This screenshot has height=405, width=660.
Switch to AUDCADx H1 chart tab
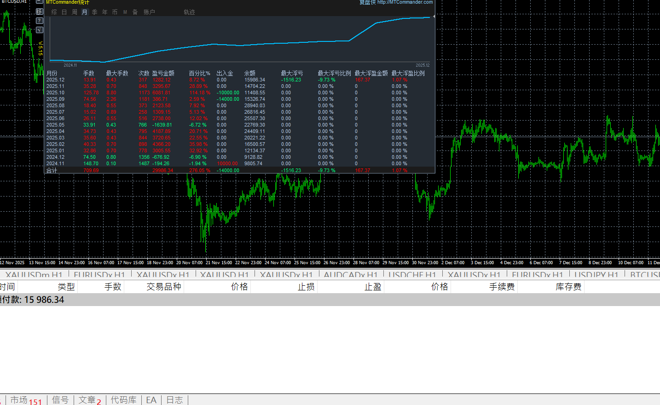pos(350,275)
